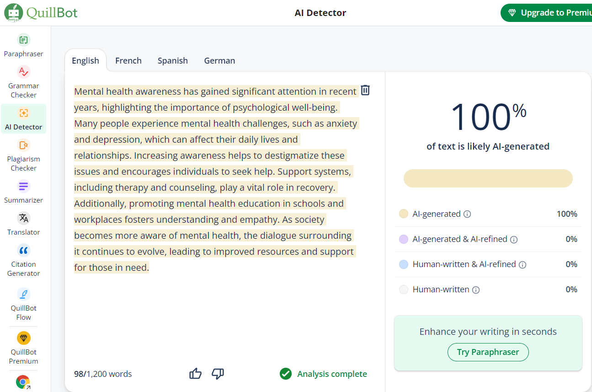The width and height of the screenshot is (592, 392).
Task: Switch to the French language tab
Action: click(x=128, y=61)
